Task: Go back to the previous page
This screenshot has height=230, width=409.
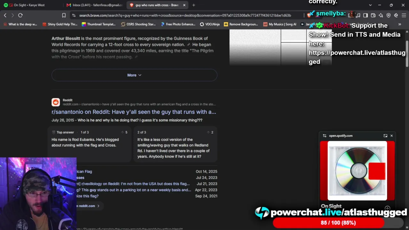Action: [5, 15]
